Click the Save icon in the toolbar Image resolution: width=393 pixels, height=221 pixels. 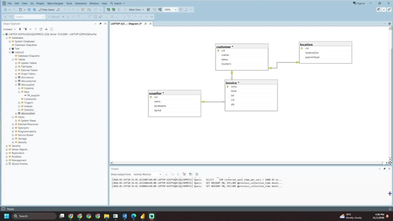tap(29, 10)
